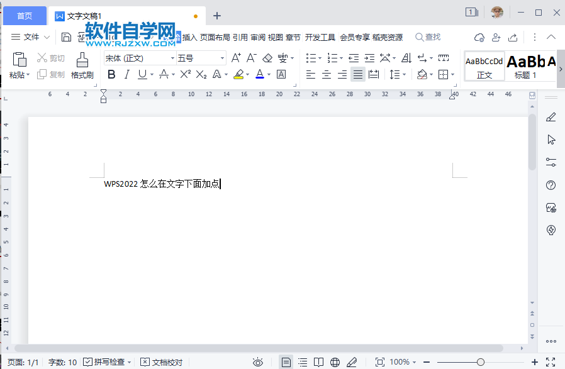Clear formatting with the eraser icon
Image resolution: width=565 pixels, height=369 pixels.
pos(267,57)
